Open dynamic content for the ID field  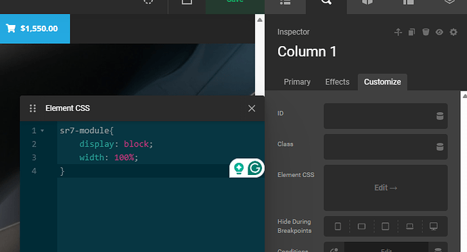tap(440, 116)
